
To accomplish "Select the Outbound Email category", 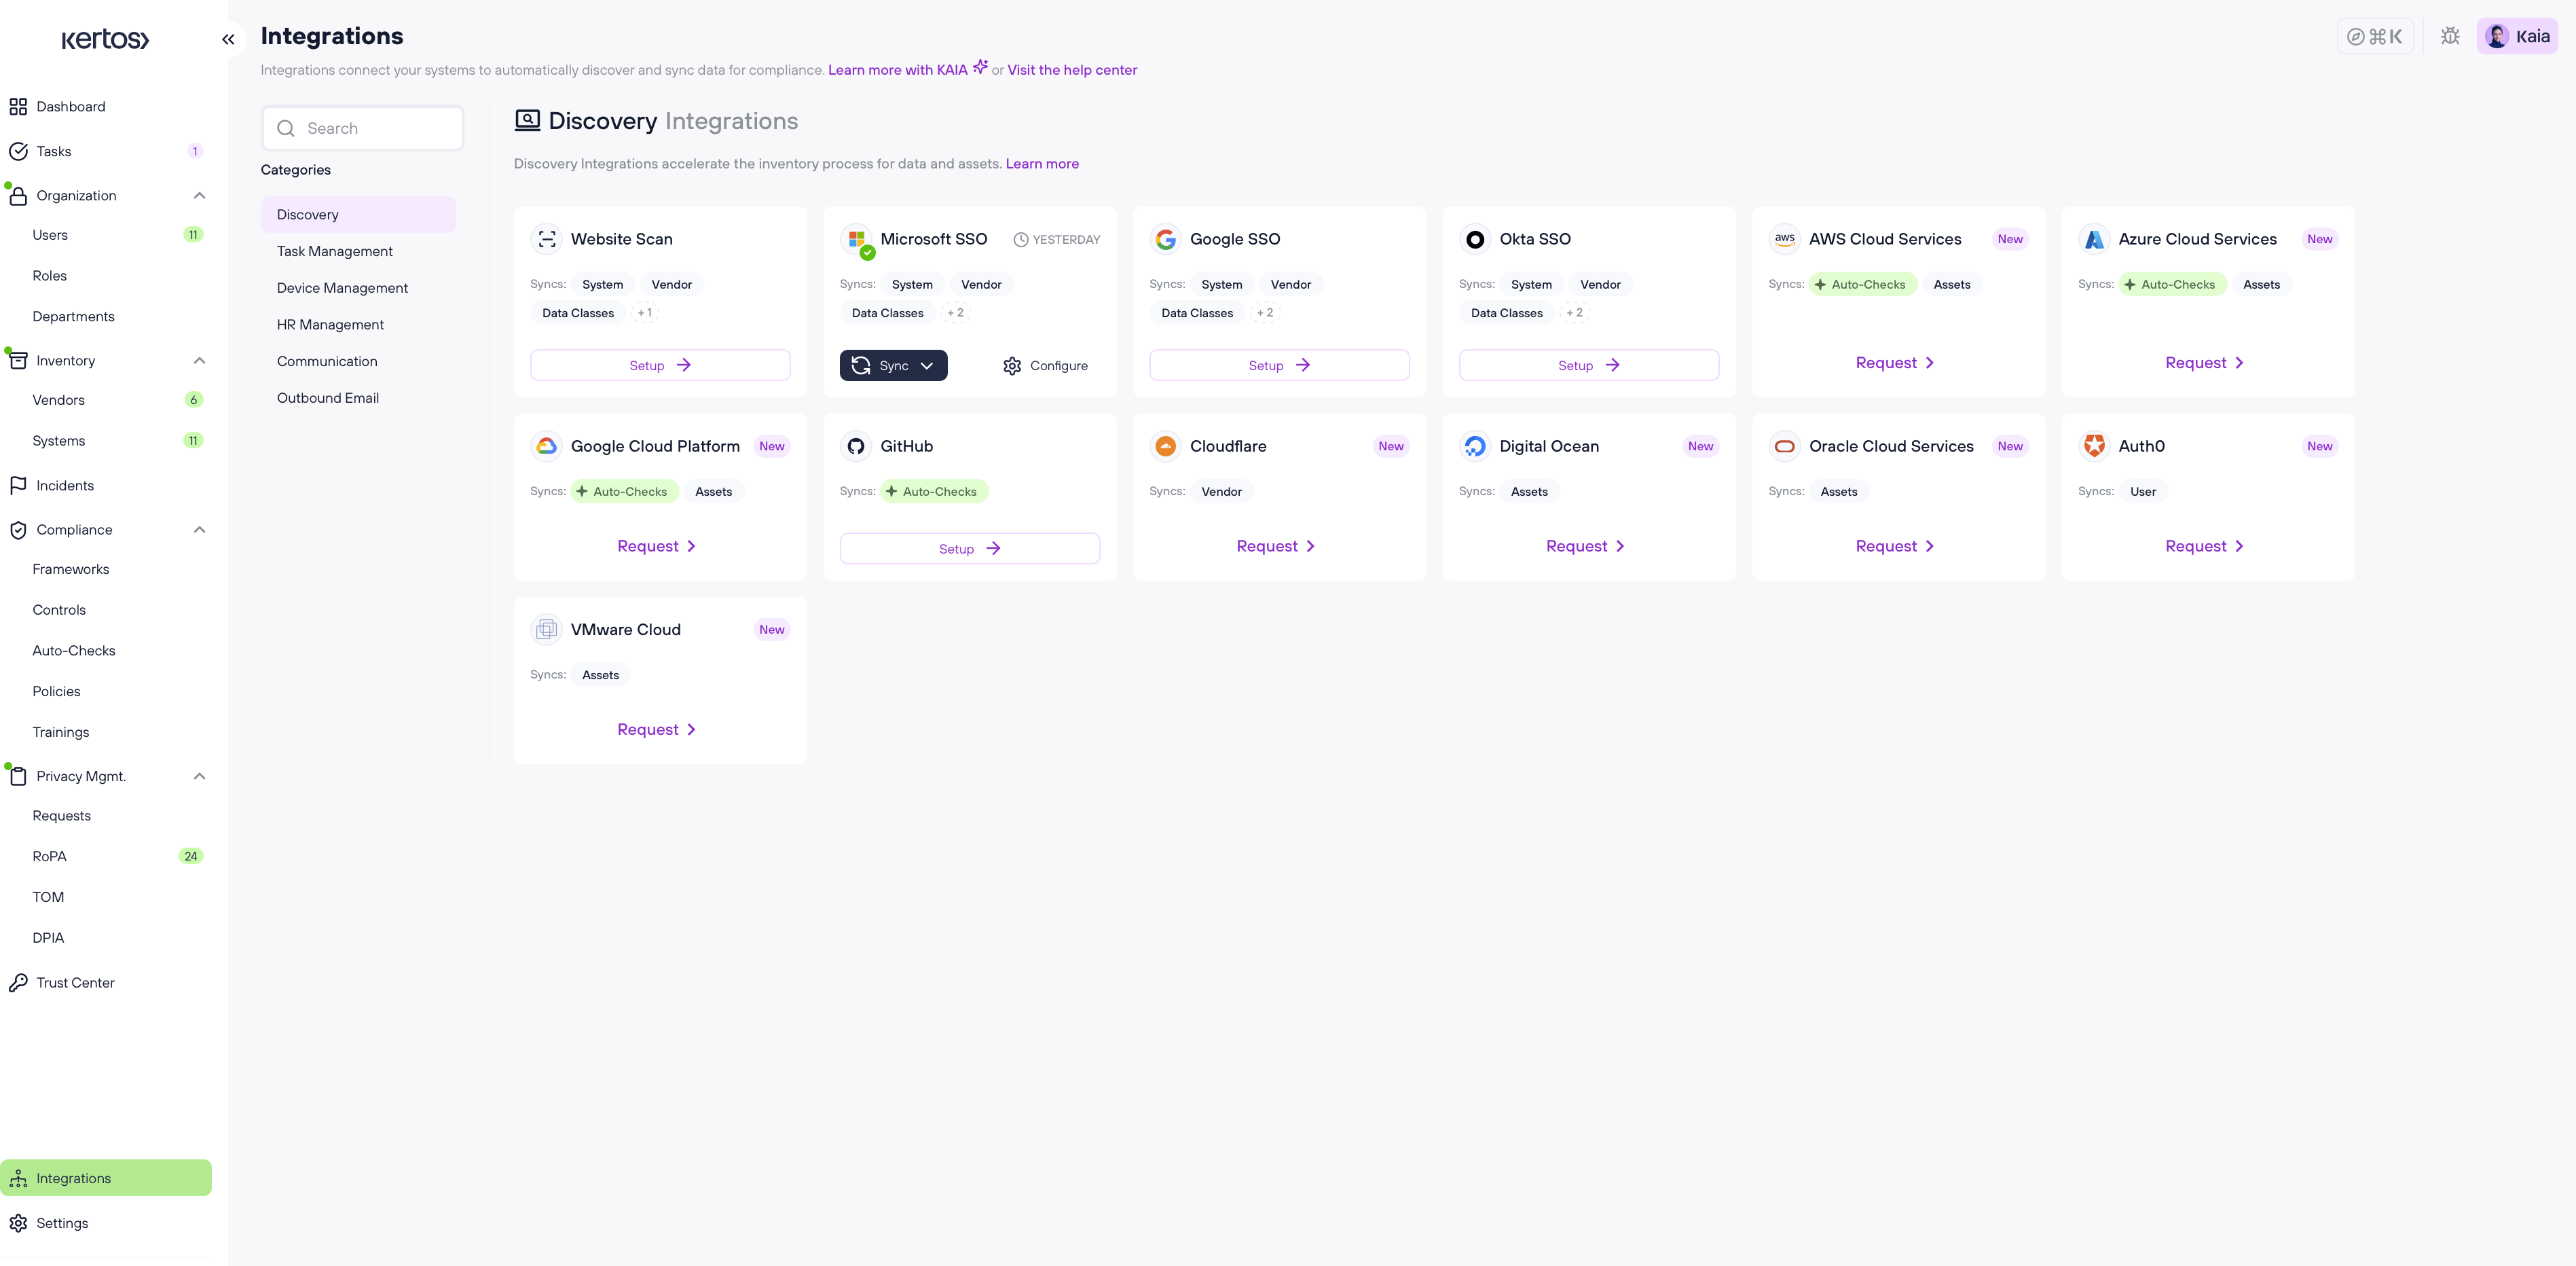I will (x=358, y=398).
